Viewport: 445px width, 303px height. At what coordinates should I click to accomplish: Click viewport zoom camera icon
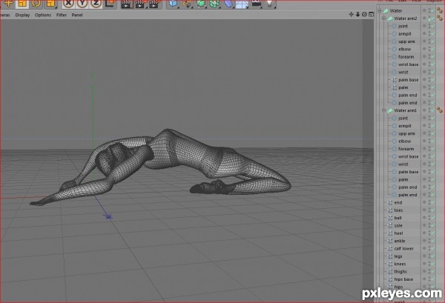point(357,14)
